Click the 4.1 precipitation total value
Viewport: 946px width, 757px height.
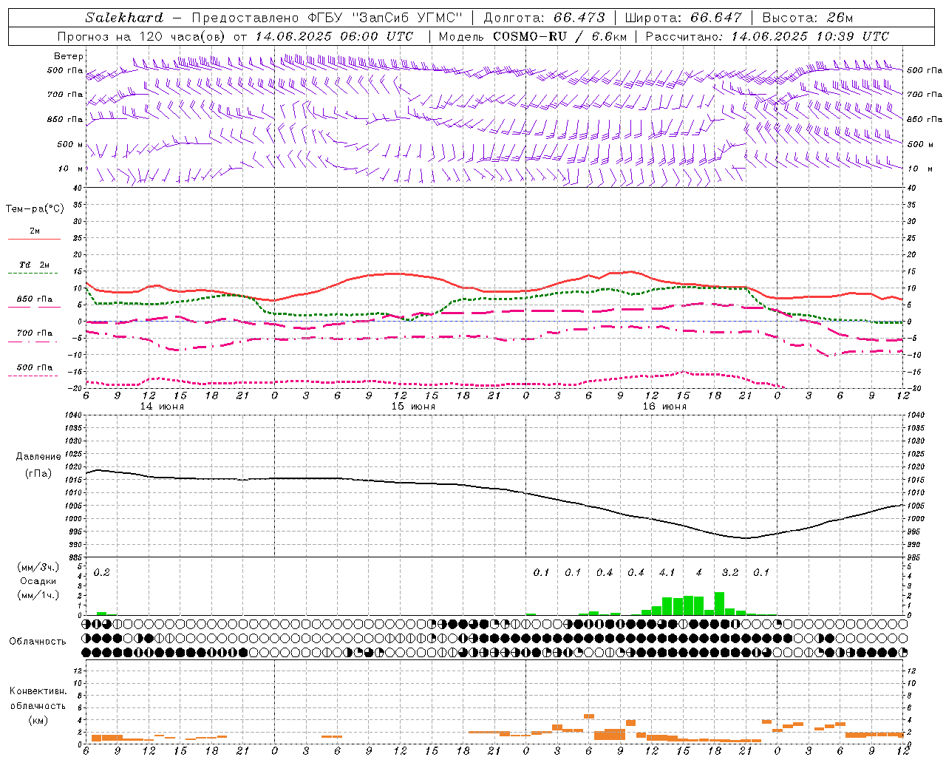coord(667,573)
